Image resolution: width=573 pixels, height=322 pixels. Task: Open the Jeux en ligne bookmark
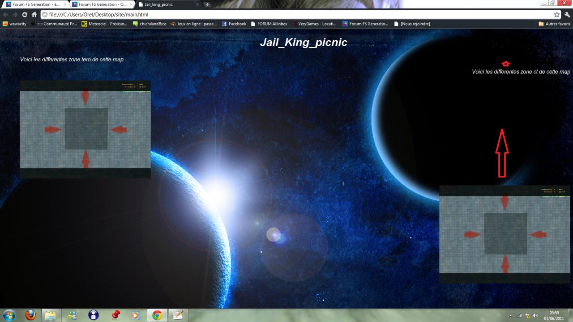pyautogui.click(x=194, y=24)
